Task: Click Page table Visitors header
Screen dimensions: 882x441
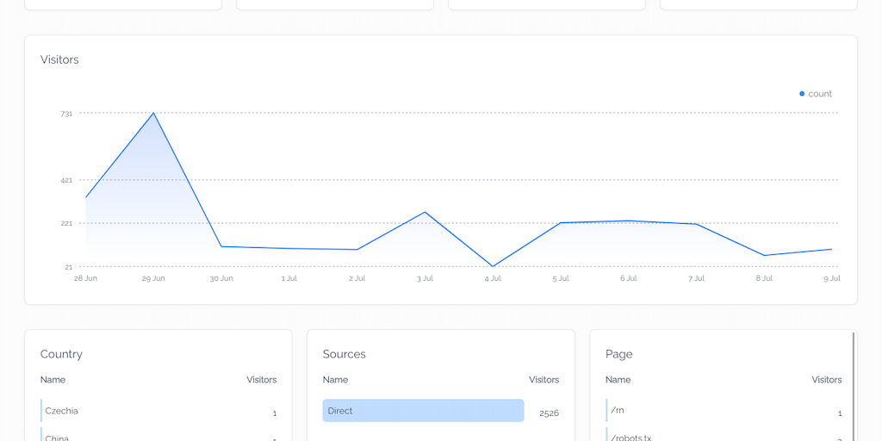Action: 827,380
